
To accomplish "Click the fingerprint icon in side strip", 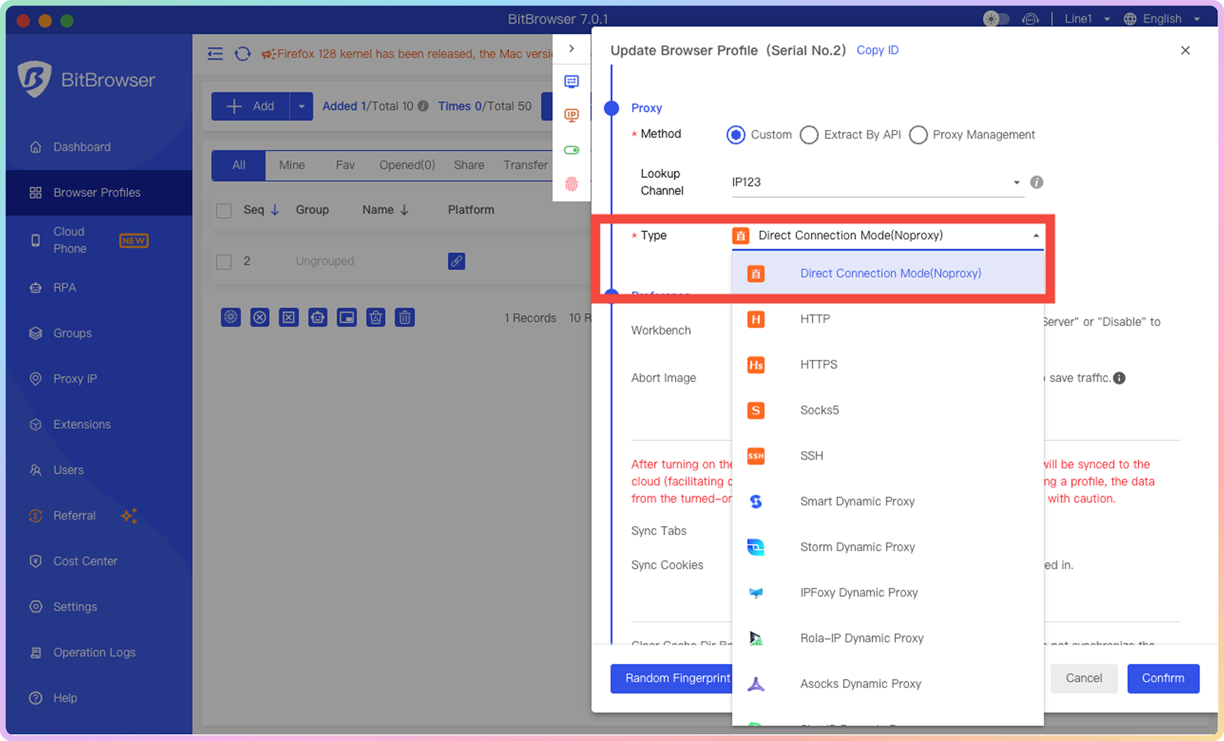I will coord(571,184).
